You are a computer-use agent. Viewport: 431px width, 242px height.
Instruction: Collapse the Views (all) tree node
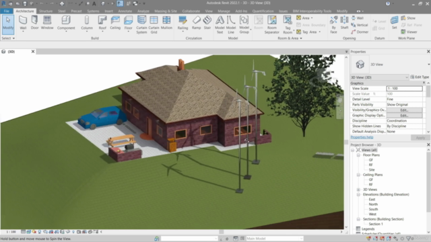[353, 150]
